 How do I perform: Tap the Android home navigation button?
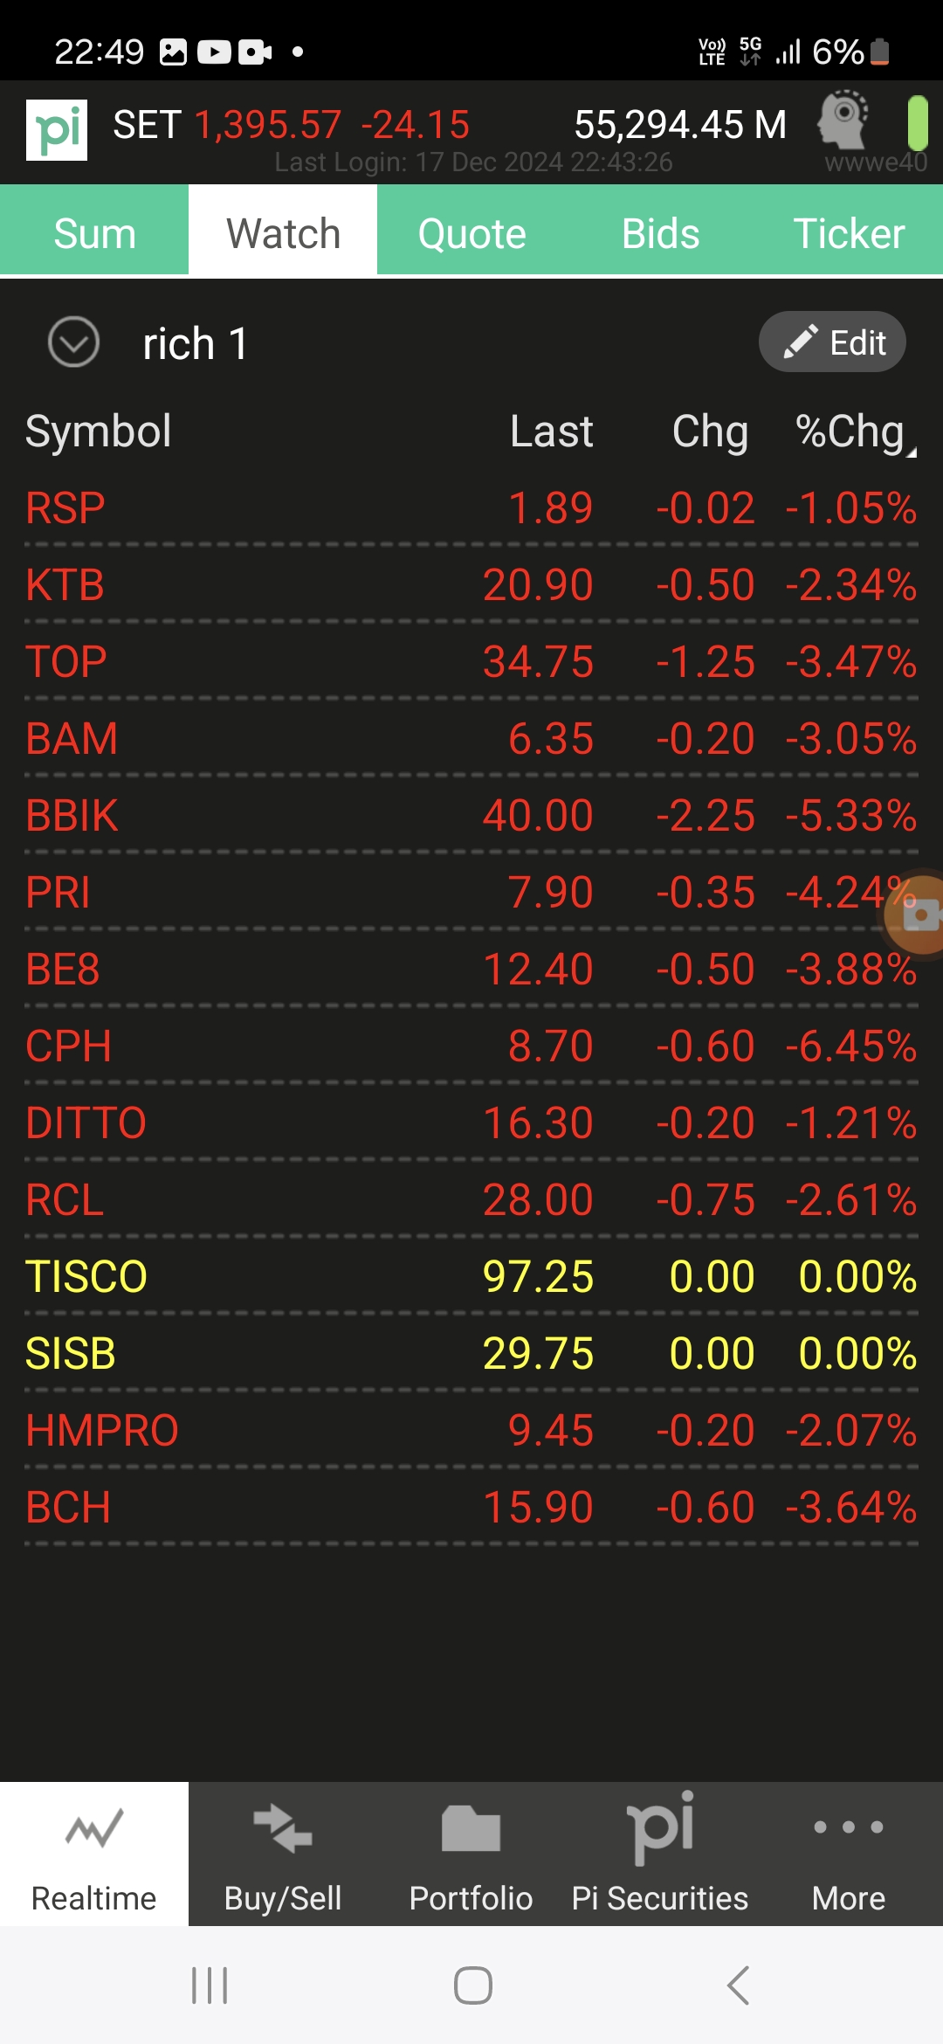pos(472,1985)
